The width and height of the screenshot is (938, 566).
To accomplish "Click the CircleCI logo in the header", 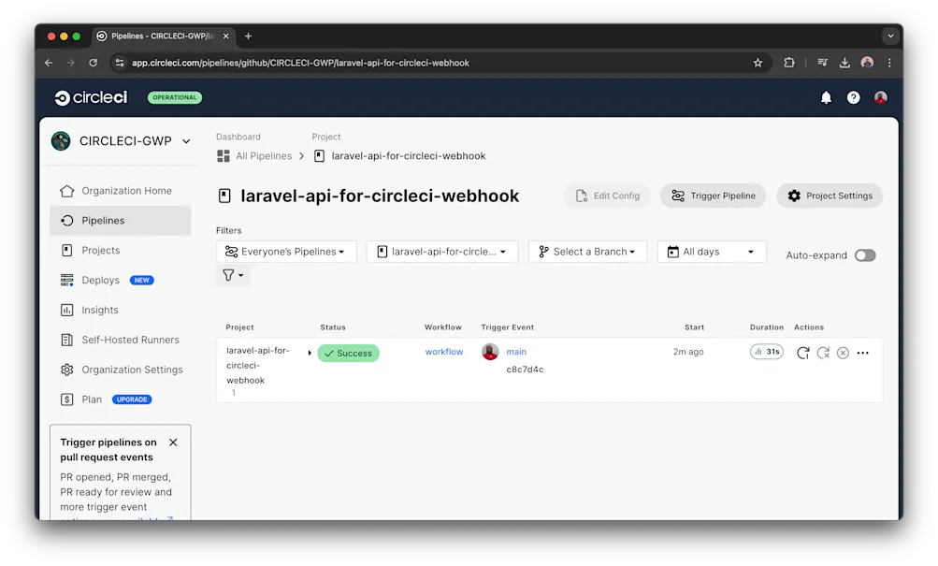I will 91,97.
